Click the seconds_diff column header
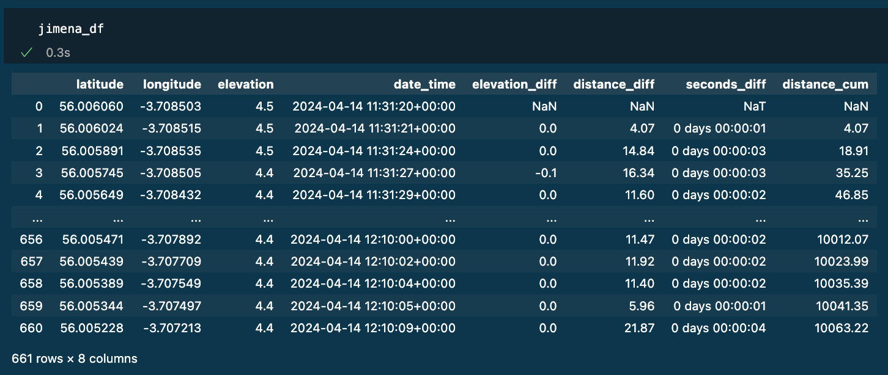Viewport: 888px width, 375px height. [726, 84]
